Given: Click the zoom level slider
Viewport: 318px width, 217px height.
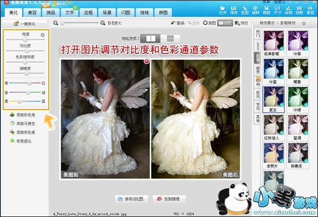Looking at the screenshot, I should (x=80, y=23).
